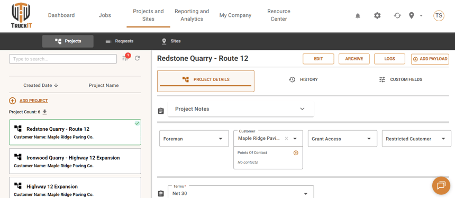Select the Project Details tab
Image resolution: width=455 pixels, height=198 pixels.
(x=206, y=81)
